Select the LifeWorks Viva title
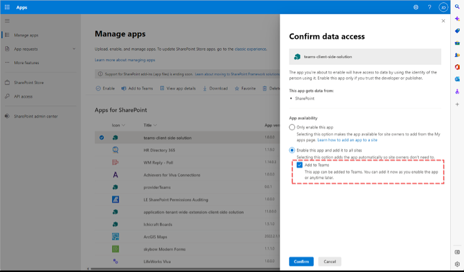The image size is (464, 272). click(x=157, y=262)
